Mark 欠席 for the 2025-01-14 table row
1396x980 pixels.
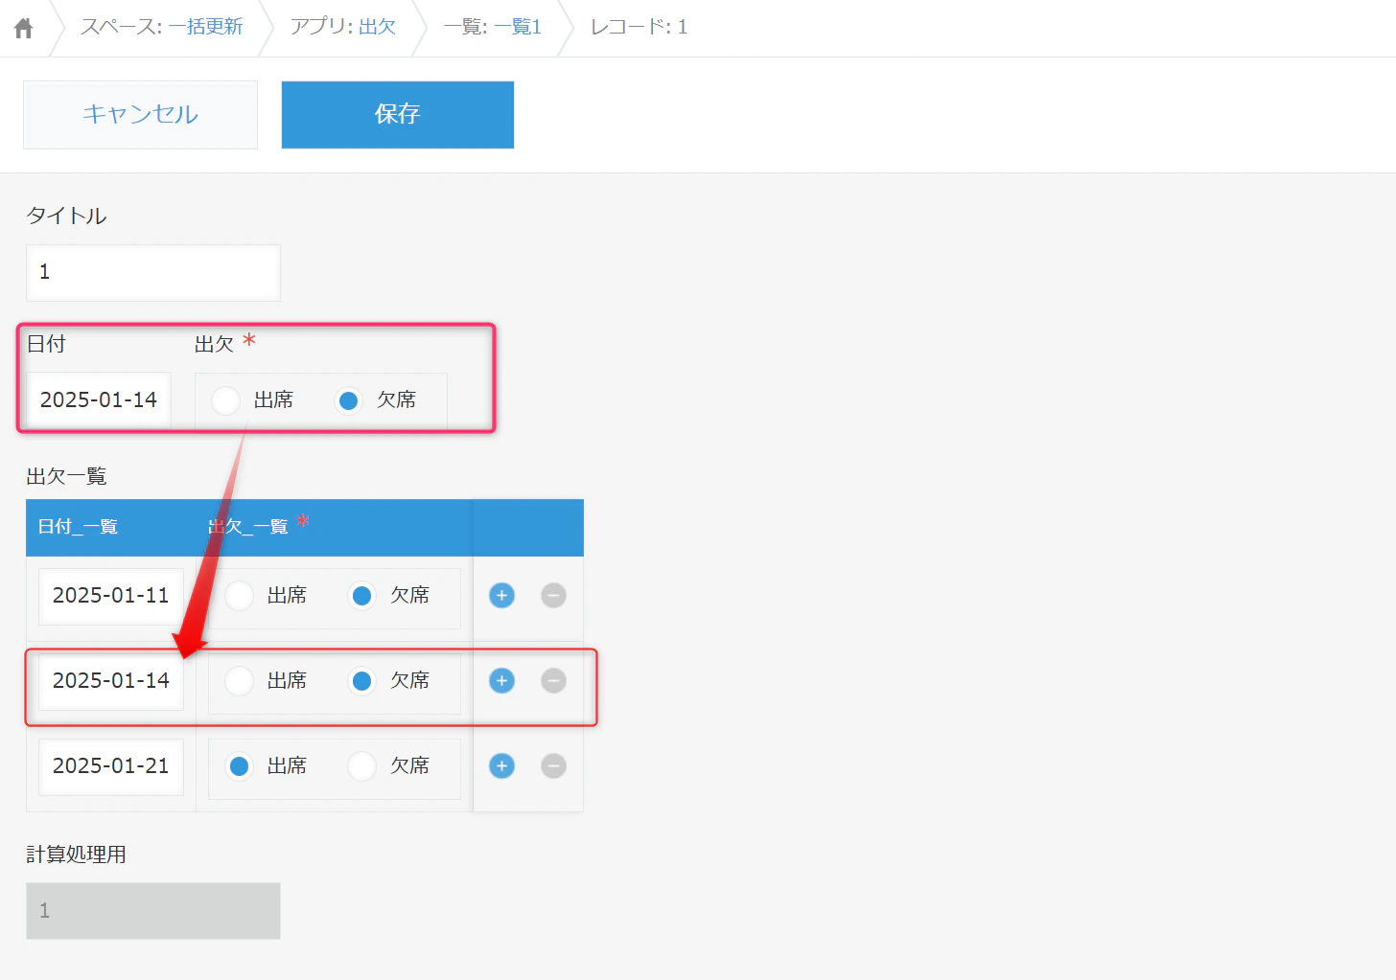[362, 681]
